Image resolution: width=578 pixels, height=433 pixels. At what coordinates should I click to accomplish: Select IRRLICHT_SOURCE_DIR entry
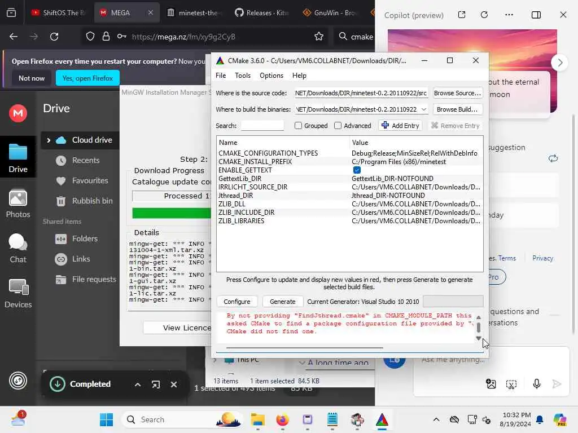[350, 187]
